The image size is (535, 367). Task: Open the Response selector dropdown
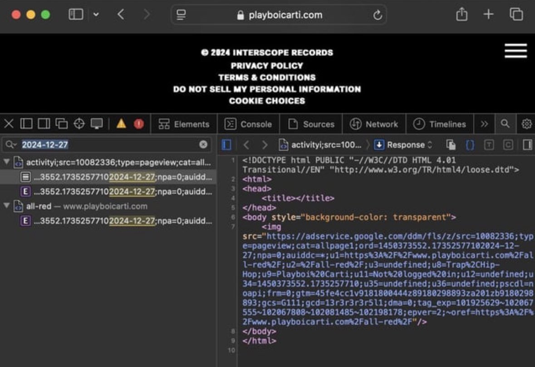pos(403,145)
